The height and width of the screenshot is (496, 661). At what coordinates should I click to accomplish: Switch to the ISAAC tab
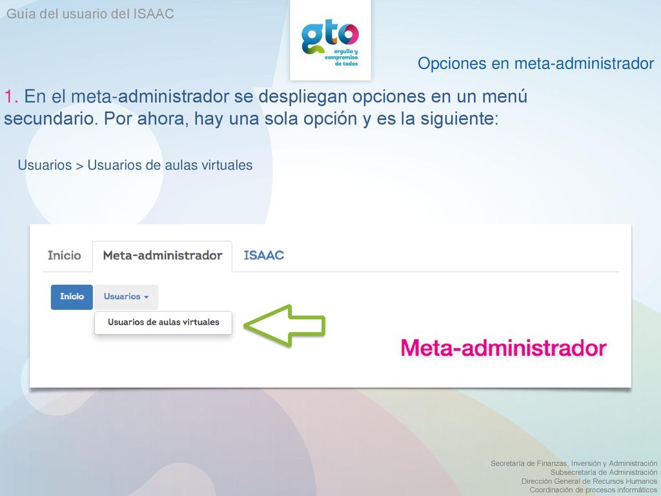[263, 256]
